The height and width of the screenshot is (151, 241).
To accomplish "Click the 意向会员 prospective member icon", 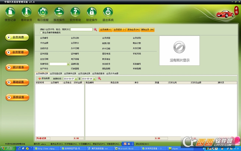I will coord(27,12).
